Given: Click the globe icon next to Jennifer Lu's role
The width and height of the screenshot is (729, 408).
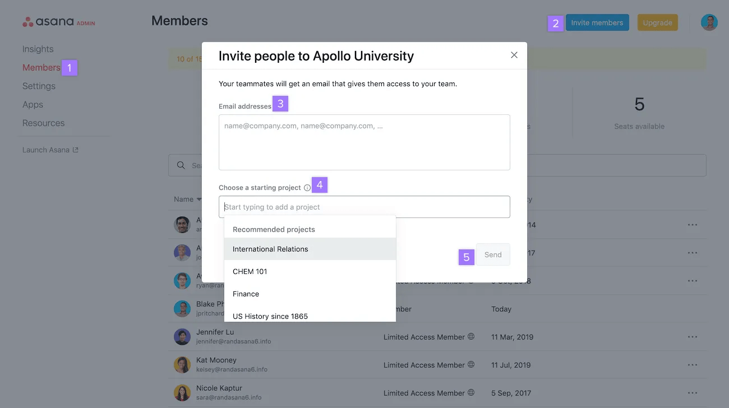Looking at the screenshot, I should [x=470, y=337].
